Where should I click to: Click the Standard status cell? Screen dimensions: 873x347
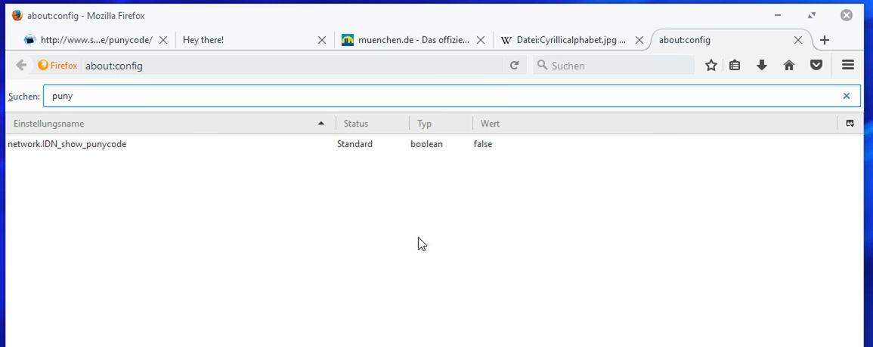tap(354, 144)
